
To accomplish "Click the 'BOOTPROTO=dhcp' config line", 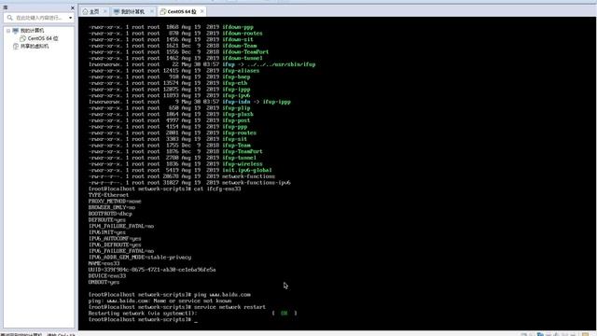I will pos(110,214).
